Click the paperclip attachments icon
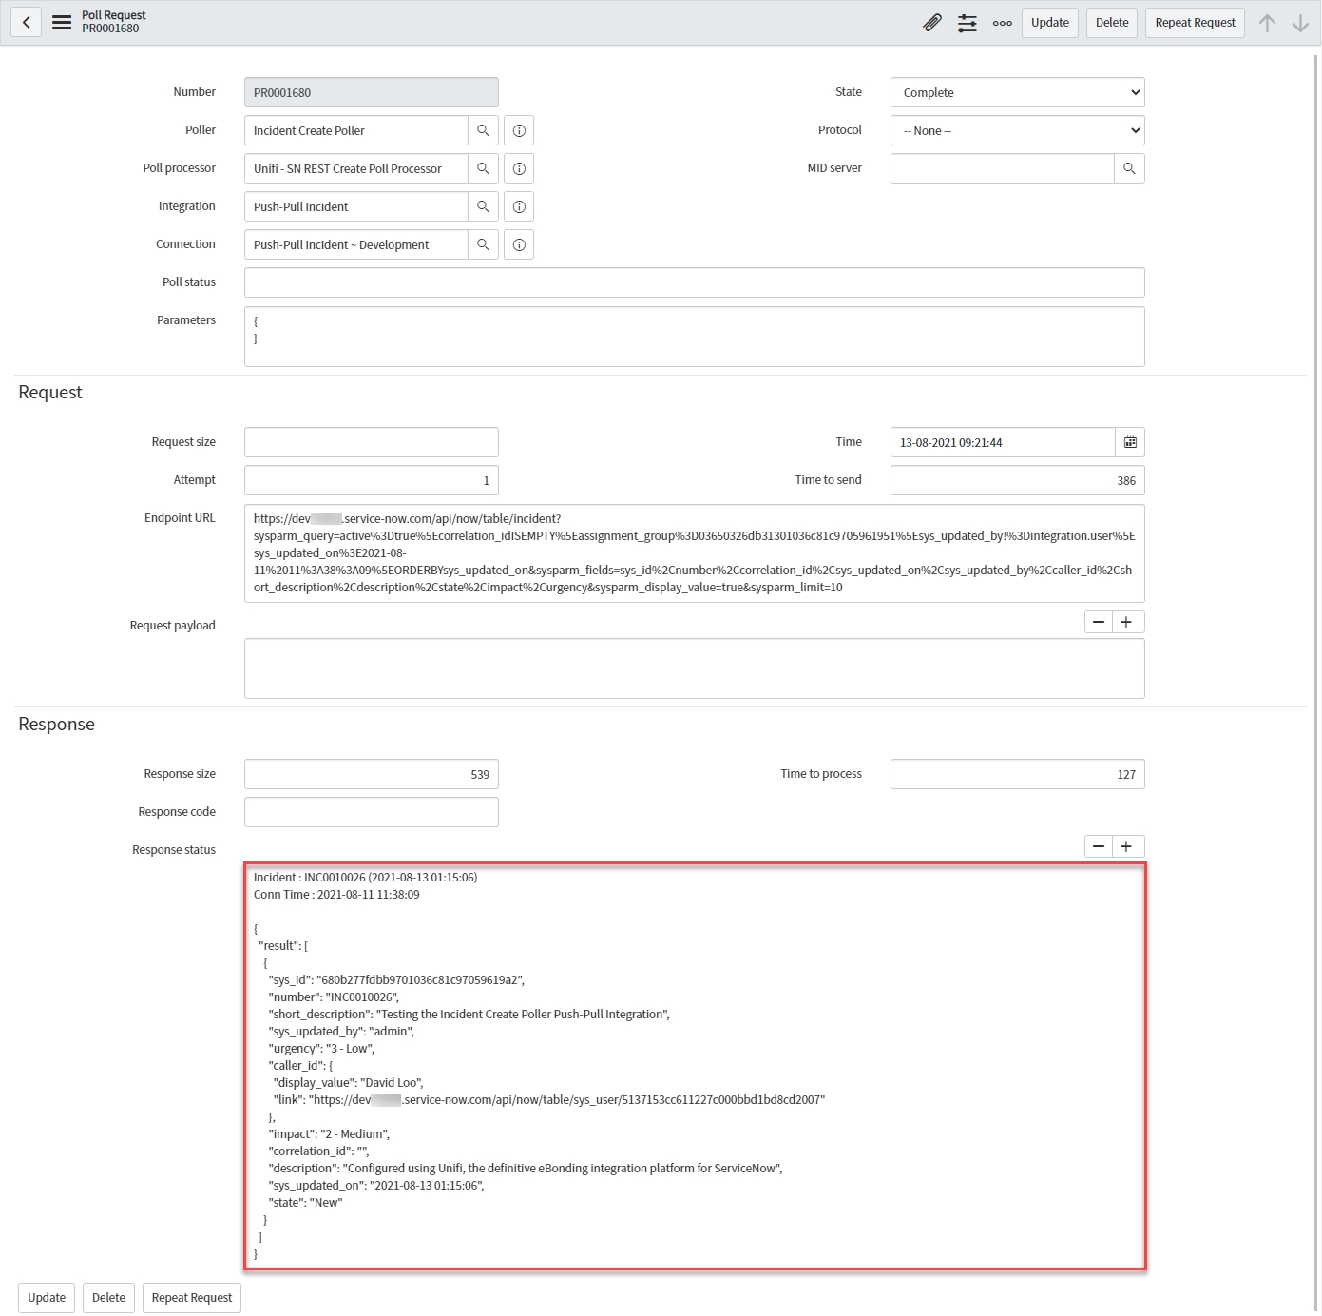Screen dimensions: 1322x1316 tap(932, 23)
